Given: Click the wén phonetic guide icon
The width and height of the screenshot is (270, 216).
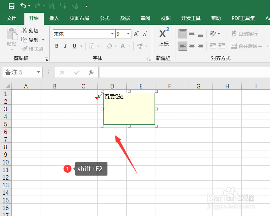Looking at the screenshot, I should tap(140, 46).
